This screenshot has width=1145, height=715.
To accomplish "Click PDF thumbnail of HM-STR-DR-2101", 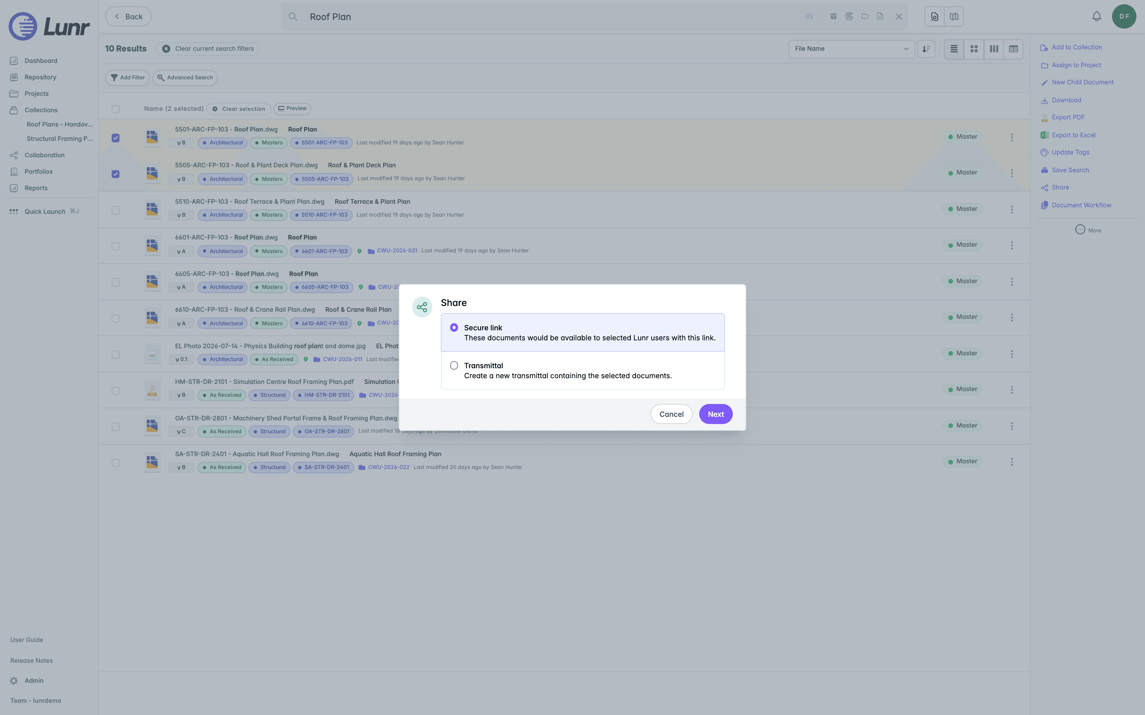I will coord(152,390).
